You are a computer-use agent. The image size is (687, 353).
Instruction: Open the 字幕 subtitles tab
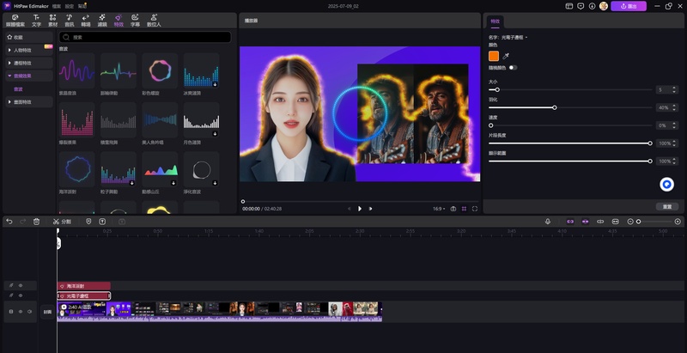point(135,21)
